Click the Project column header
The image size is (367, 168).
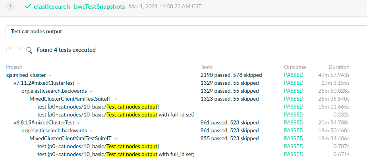pos(14,67)
